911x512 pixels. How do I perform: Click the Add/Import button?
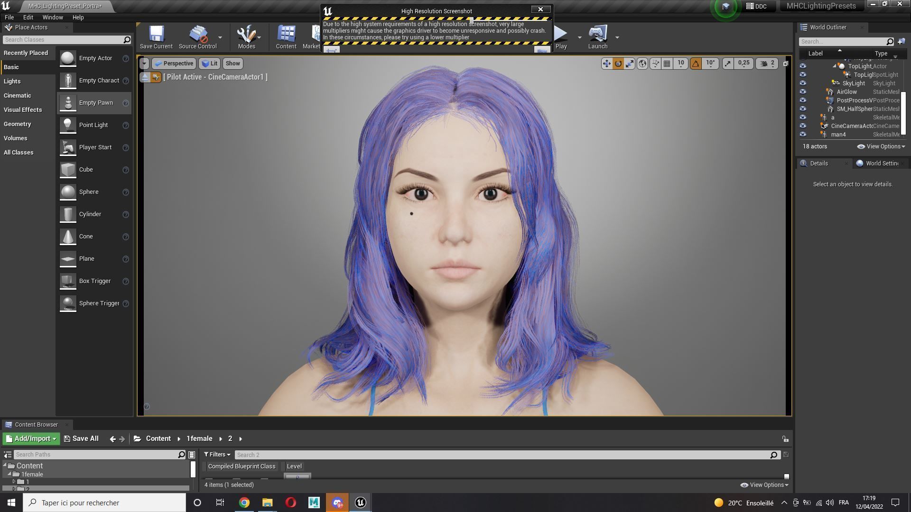31,439
